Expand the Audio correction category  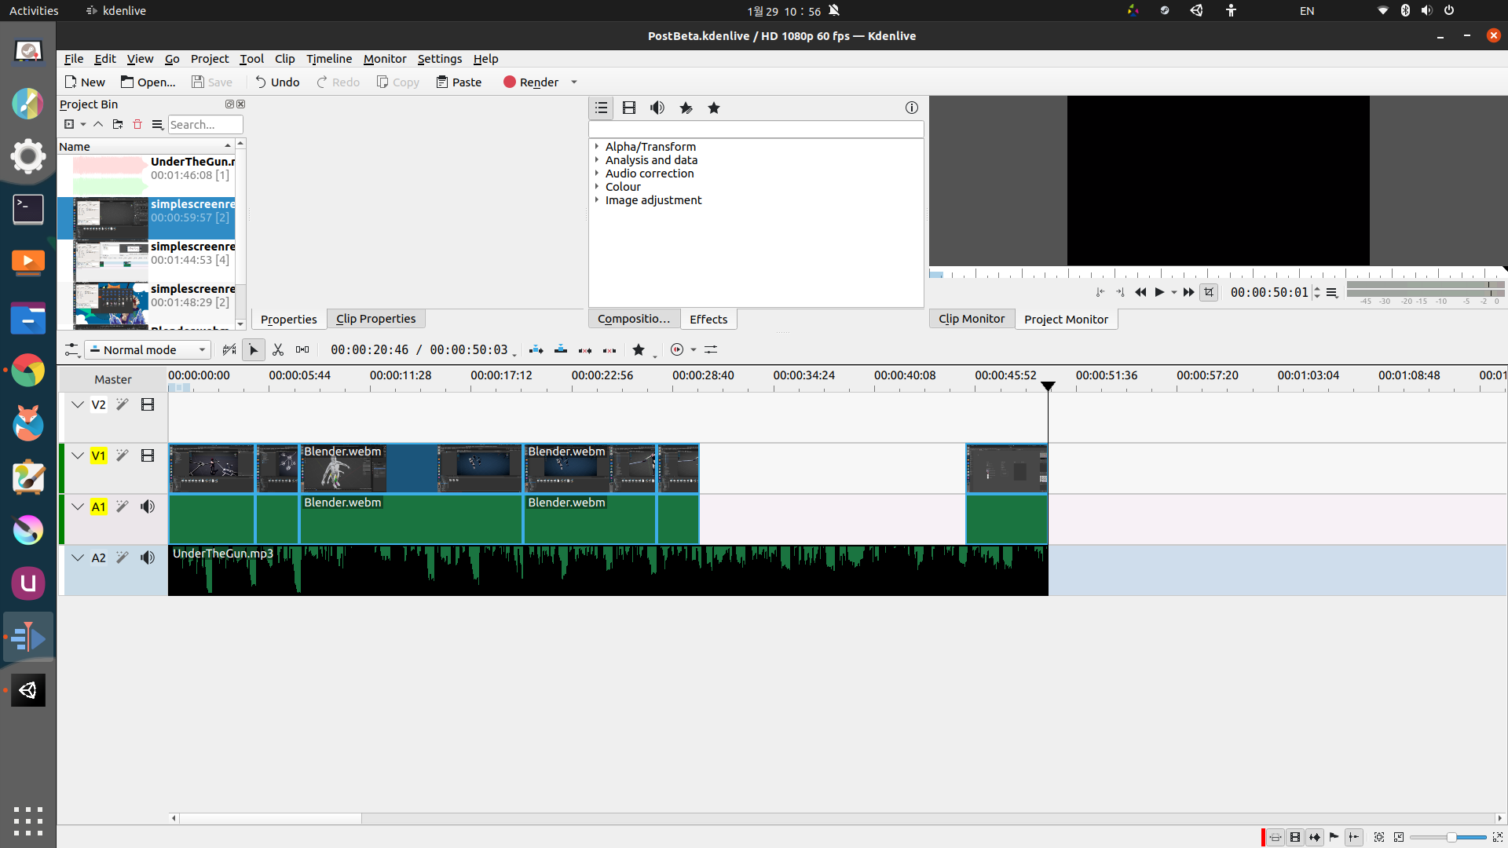click(597, 173)
